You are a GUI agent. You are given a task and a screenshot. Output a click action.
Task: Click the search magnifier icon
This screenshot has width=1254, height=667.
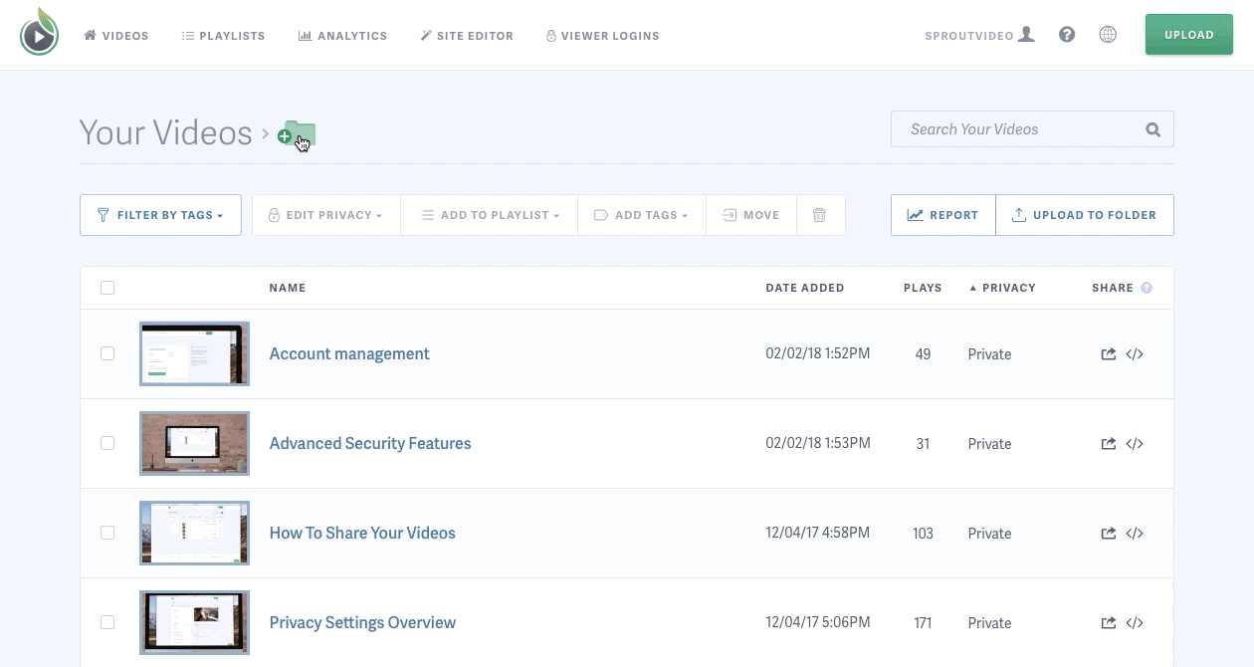(1152, 129)
